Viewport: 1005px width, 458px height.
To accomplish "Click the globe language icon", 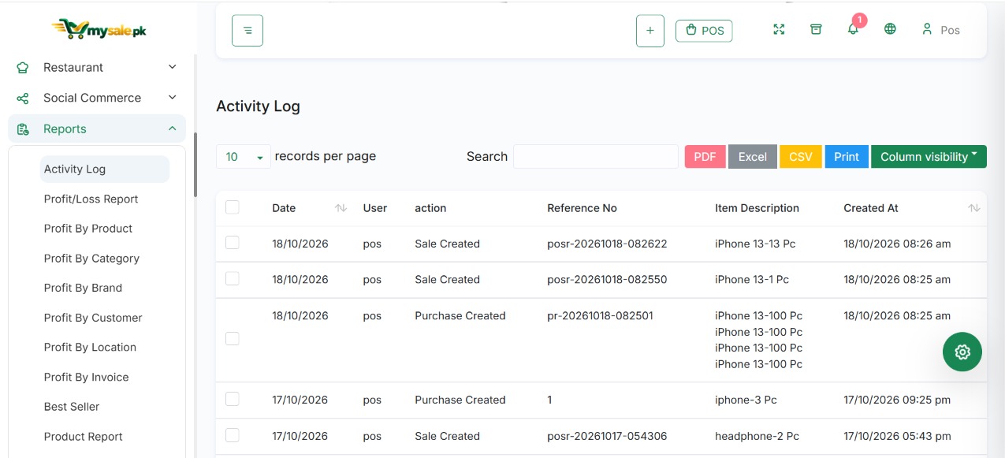I will click(890, 29).
